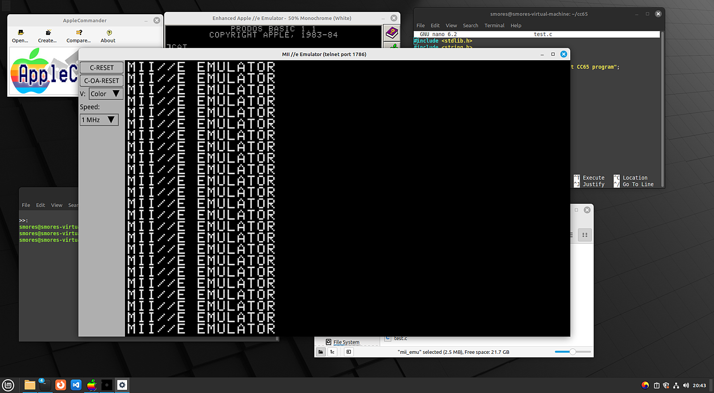This screenshot has width=714, height=393.
Task: Click the cc65 terminal vertical scrollbar
Action: point(662,109)
